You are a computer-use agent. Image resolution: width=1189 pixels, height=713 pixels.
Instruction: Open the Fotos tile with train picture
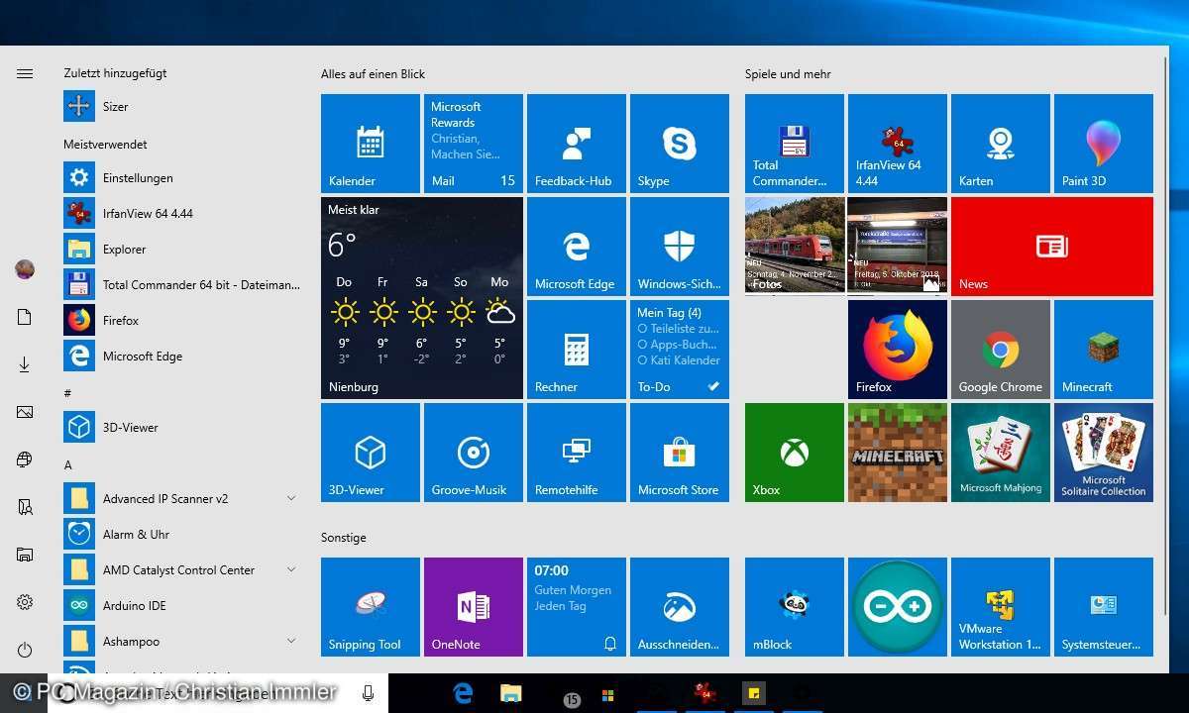[795, 247]
